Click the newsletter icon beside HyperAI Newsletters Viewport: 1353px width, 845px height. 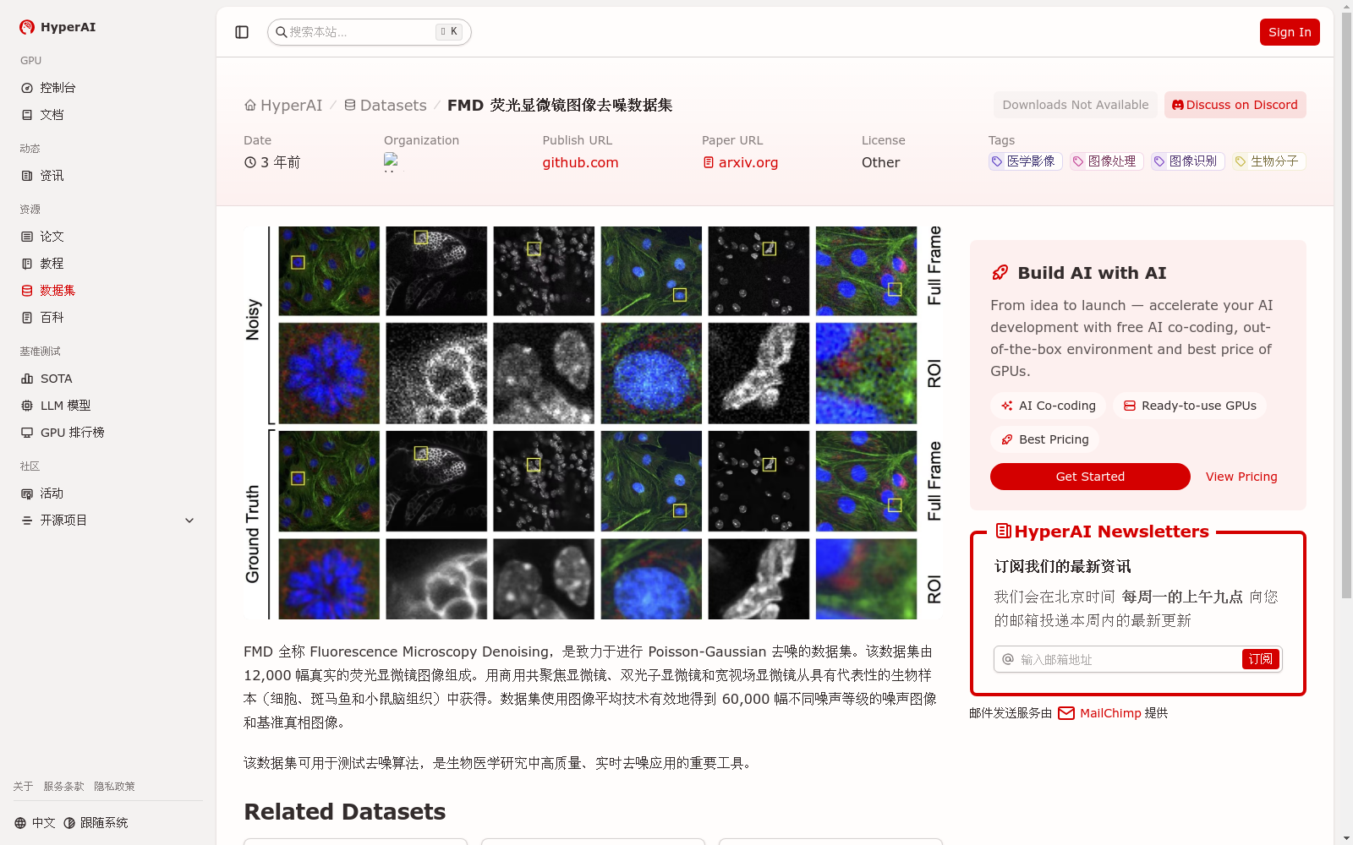coord(1004,531)
